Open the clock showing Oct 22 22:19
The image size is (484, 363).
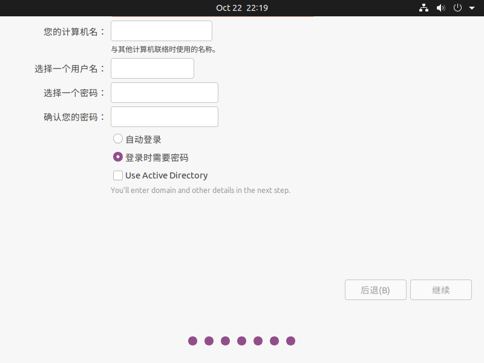click(x=242, y=8)
